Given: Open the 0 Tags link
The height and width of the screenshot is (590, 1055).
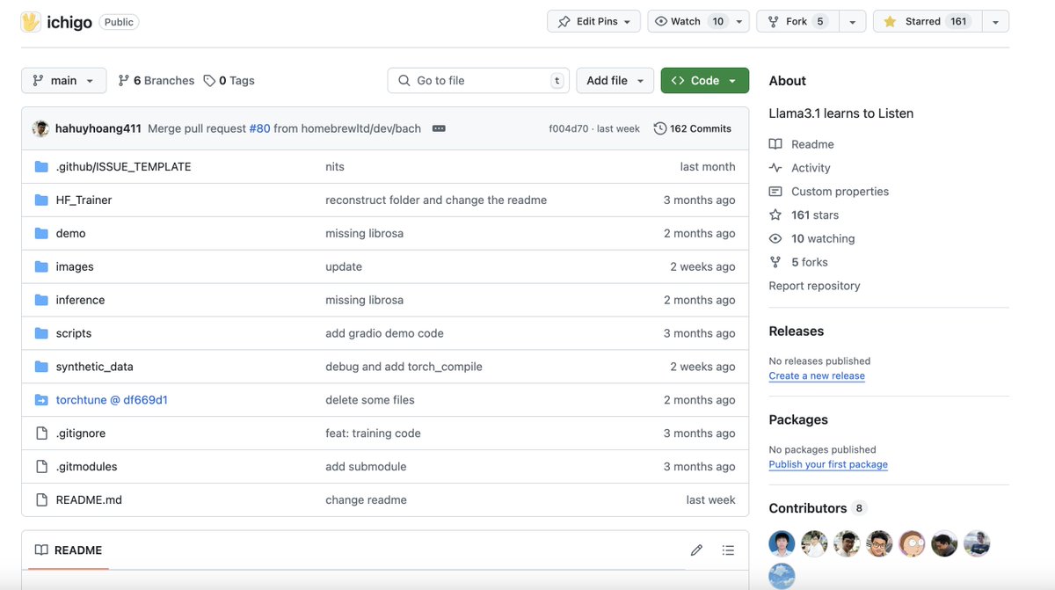Looking at the screenshot, I should [229, 80].
